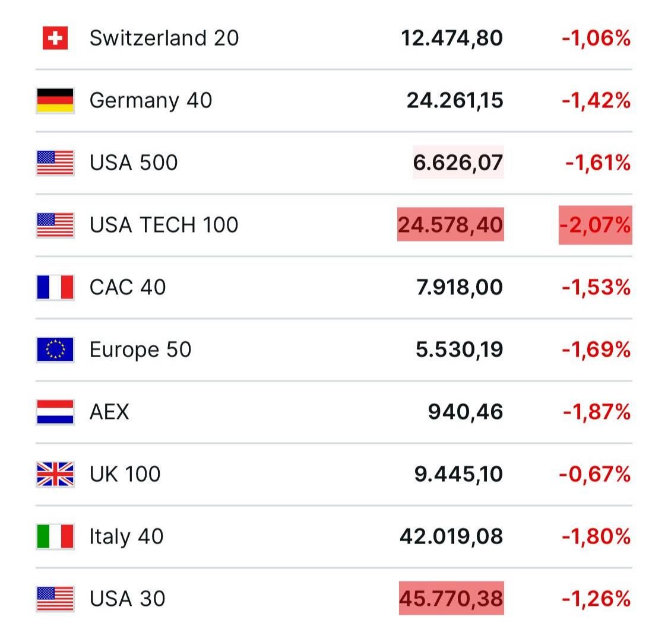Click the Italian flag icon
Viewport: 668px width, 642px height.
tap(55, 536)
